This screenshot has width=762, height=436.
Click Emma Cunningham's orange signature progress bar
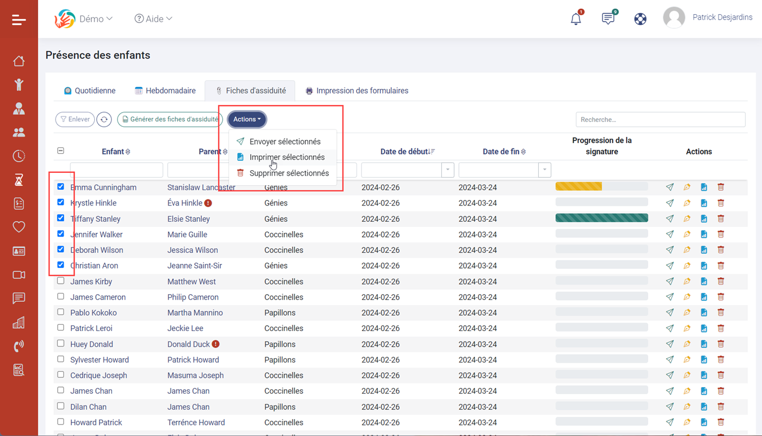579,186
